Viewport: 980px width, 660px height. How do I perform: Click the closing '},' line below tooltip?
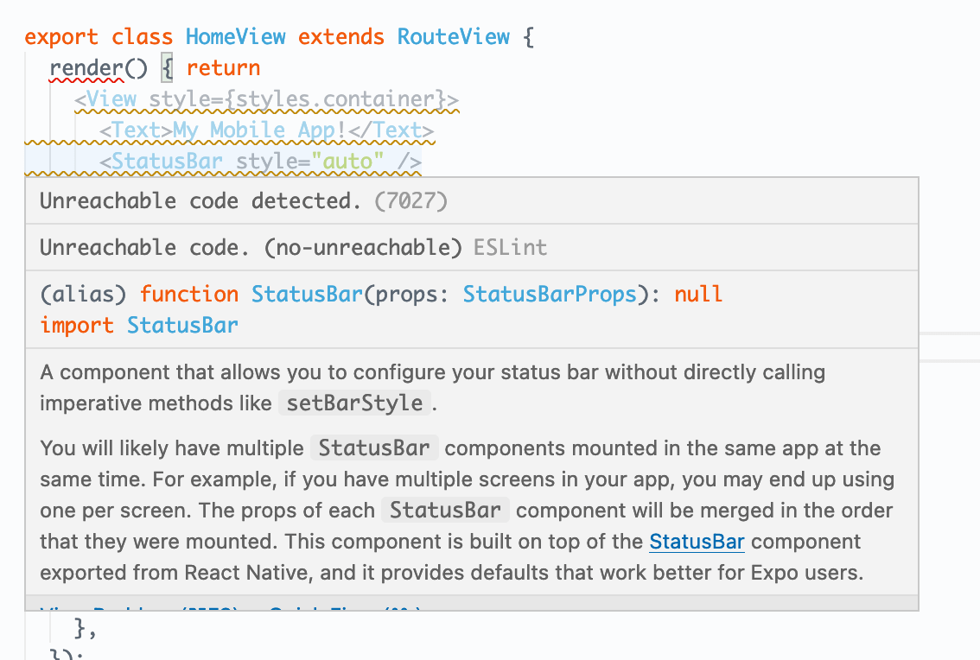85,627
